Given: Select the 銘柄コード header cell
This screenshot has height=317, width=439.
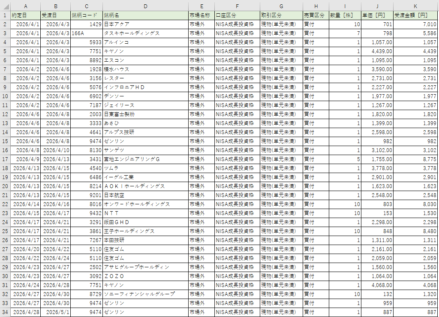Looking at the screenshot, I should point(87,15).
